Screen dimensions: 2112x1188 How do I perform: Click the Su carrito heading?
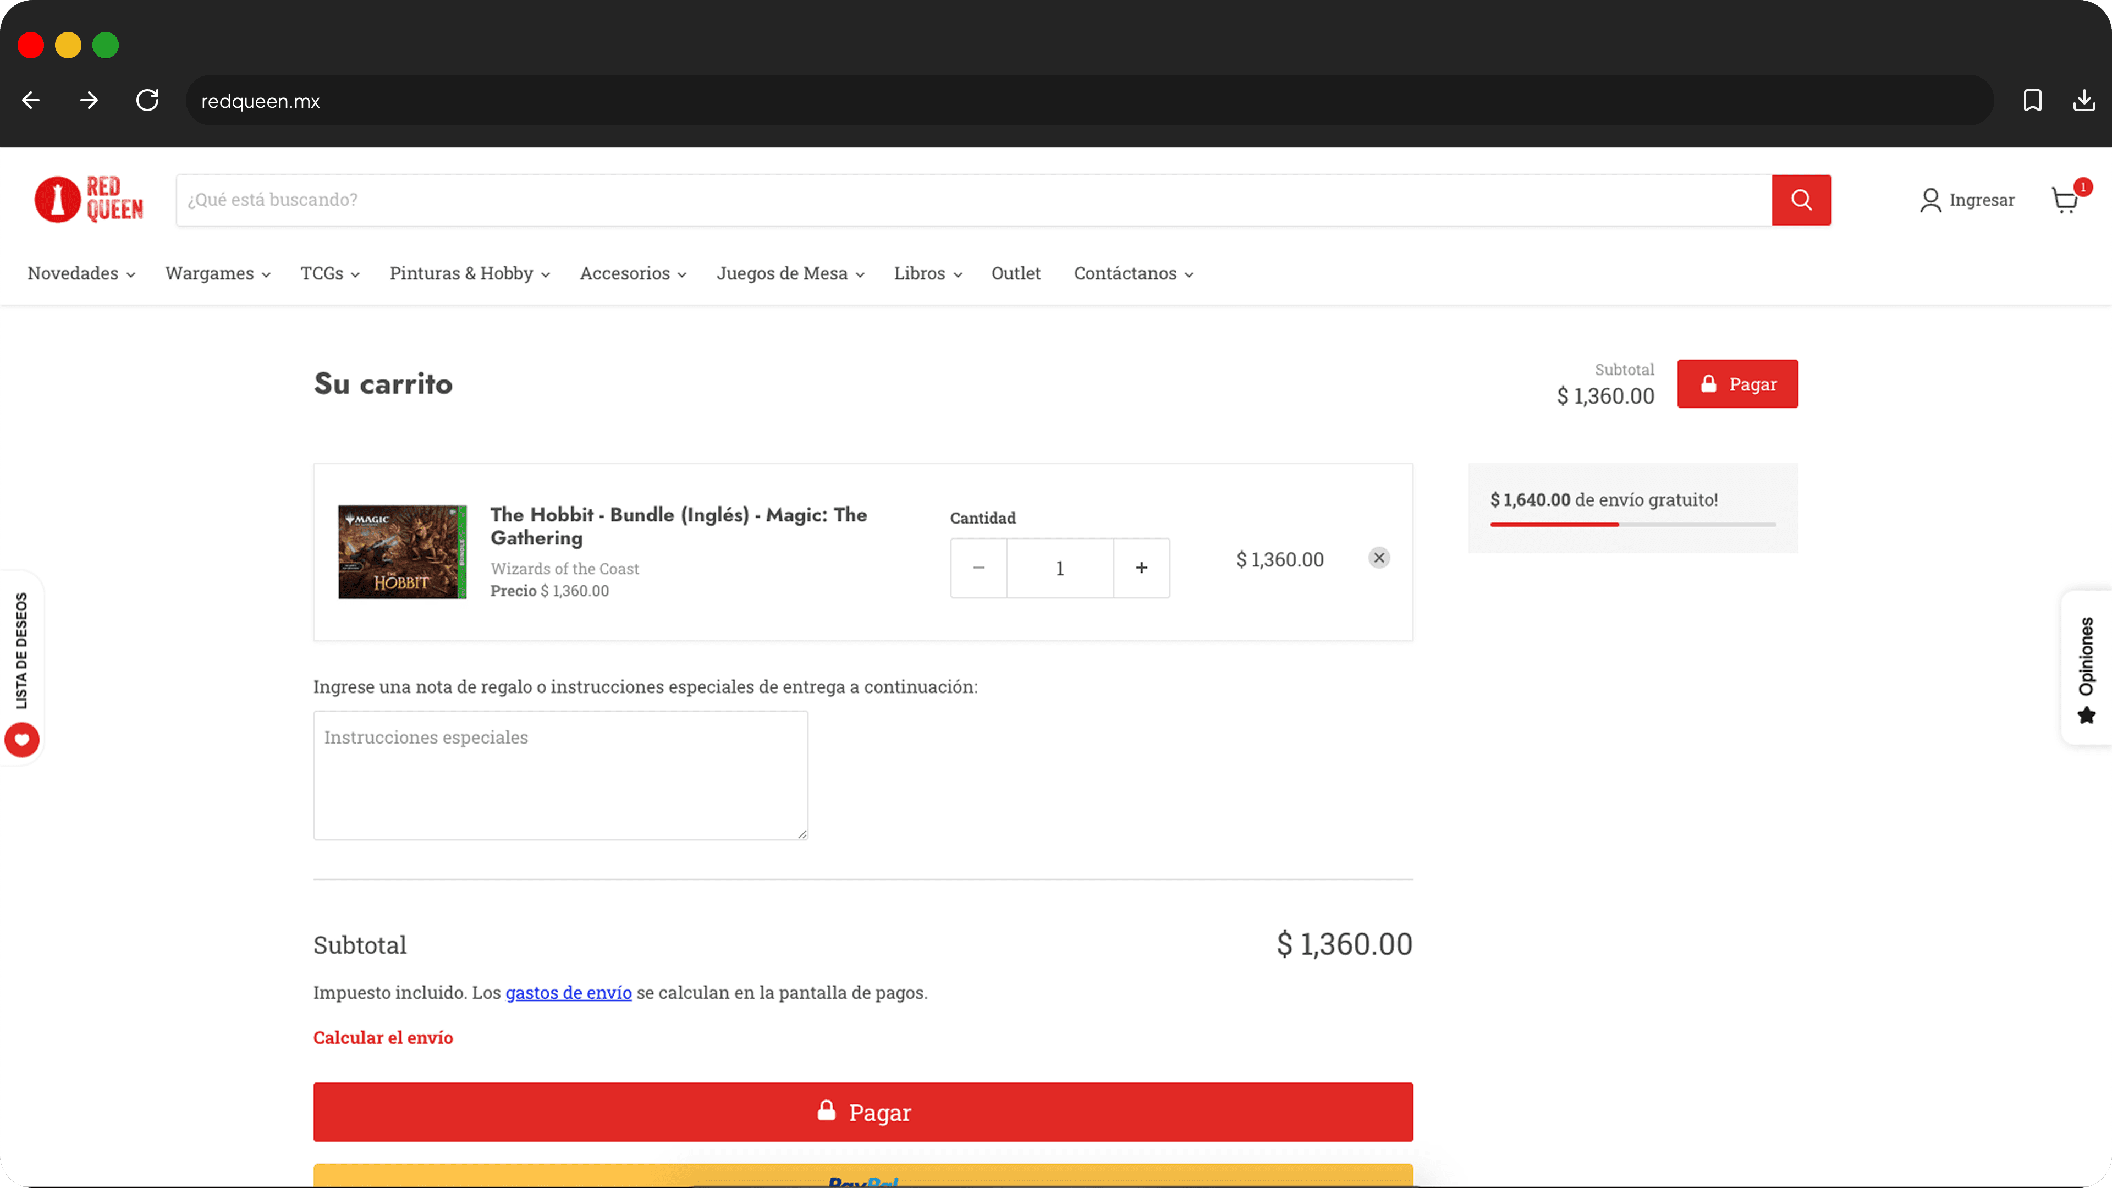point(383,384)
